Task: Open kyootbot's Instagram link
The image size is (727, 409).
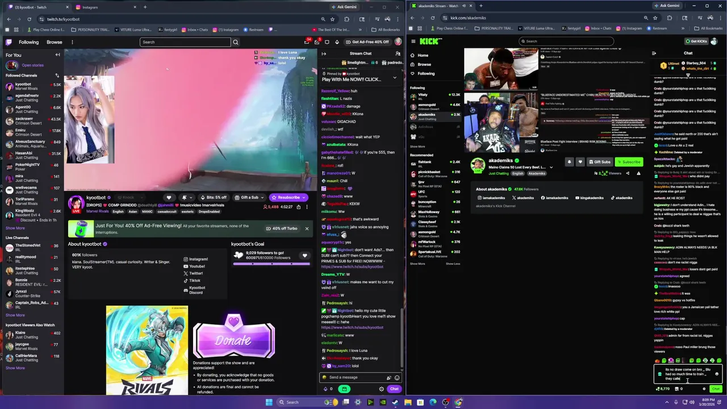Action: [x=195, y=259]
